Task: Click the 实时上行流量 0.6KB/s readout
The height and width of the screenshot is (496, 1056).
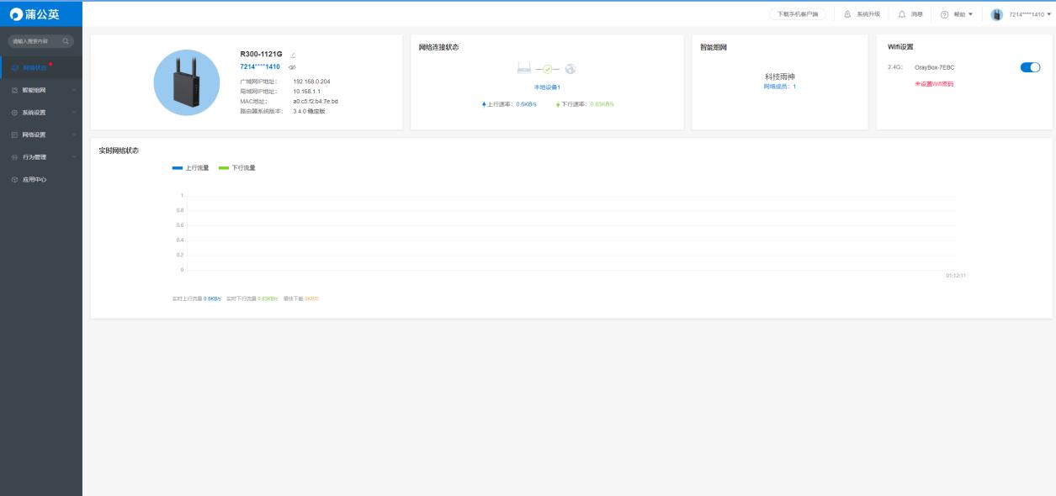Action: tap(197, 298)
